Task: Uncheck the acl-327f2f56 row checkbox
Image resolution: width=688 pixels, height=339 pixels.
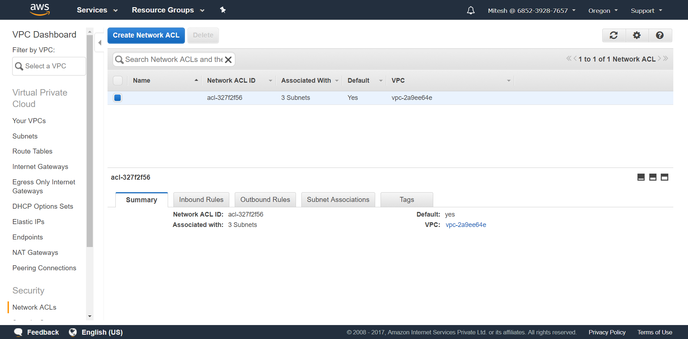Action: point(118,98)
